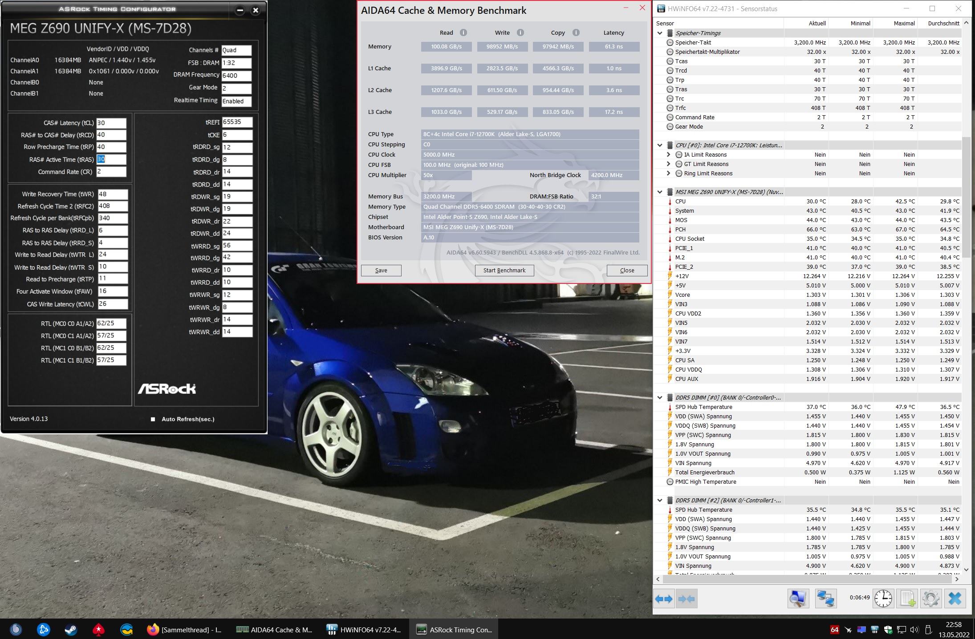Click tREFI value field 65535
This screenshot has height=639, width=975.
click(237, 122)
